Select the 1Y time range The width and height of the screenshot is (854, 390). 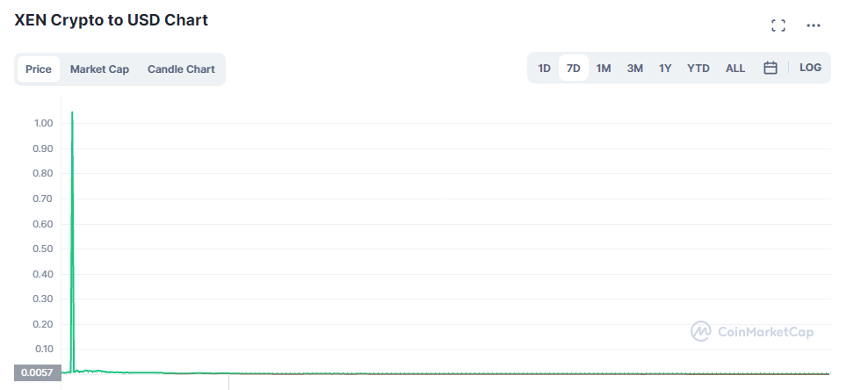tap(665, 69)
